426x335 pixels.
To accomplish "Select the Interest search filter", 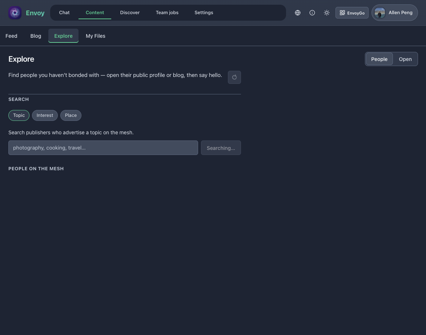I will (45, 115).
